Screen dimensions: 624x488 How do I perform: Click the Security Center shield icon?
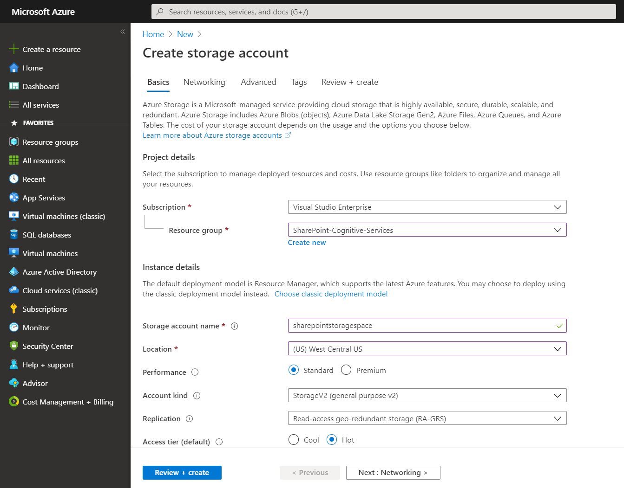[14, 346]
